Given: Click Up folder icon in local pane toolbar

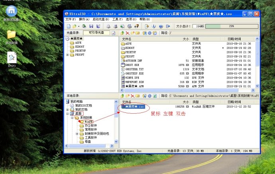Looking at the screenshot, I should tap(122, 96).
